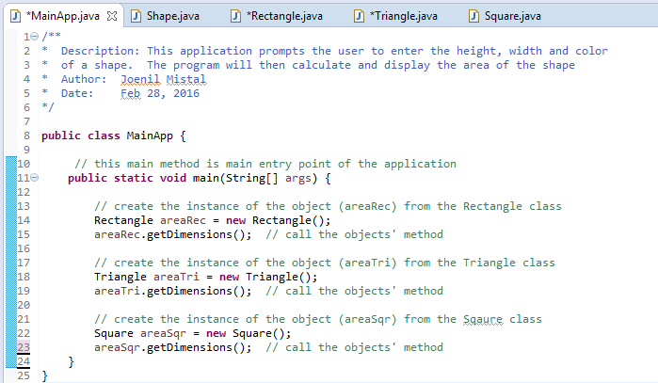Screen dimensions: 658x383
Task: Click the Java file icon on Square.java tab
Action: coord(475,16)
